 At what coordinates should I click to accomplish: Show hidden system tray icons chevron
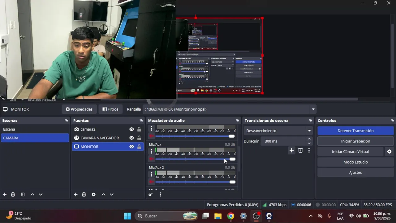point(311,216)
